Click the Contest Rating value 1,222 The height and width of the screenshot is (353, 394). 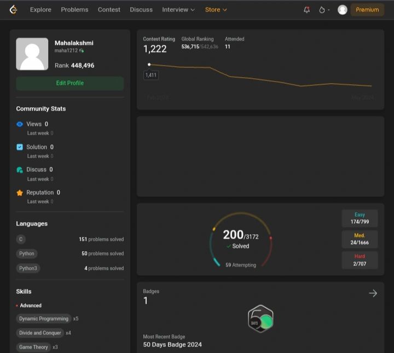pyautogui.click(x=155, y=49)
